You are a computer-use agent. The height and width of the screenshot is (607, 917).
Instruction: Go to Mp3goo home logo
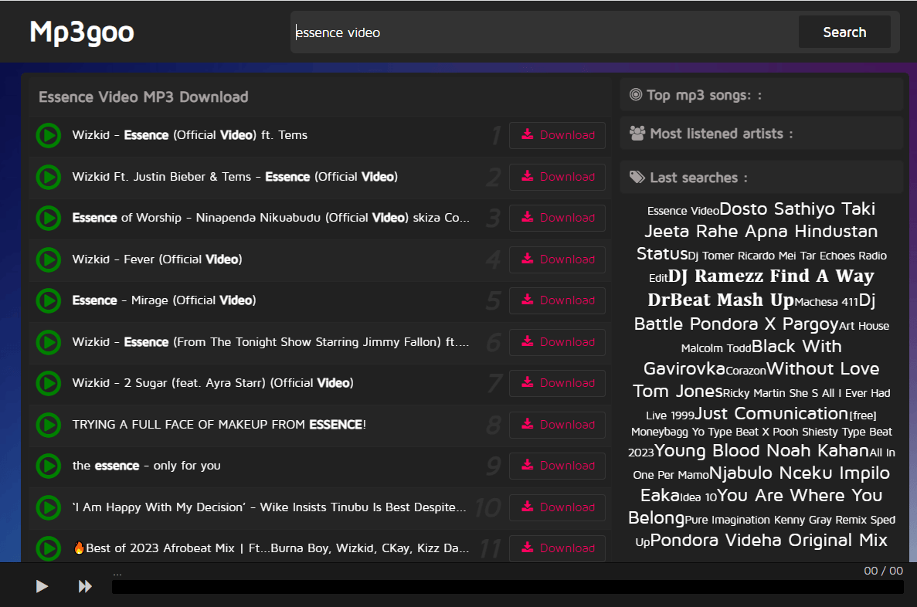coord(82,32)
